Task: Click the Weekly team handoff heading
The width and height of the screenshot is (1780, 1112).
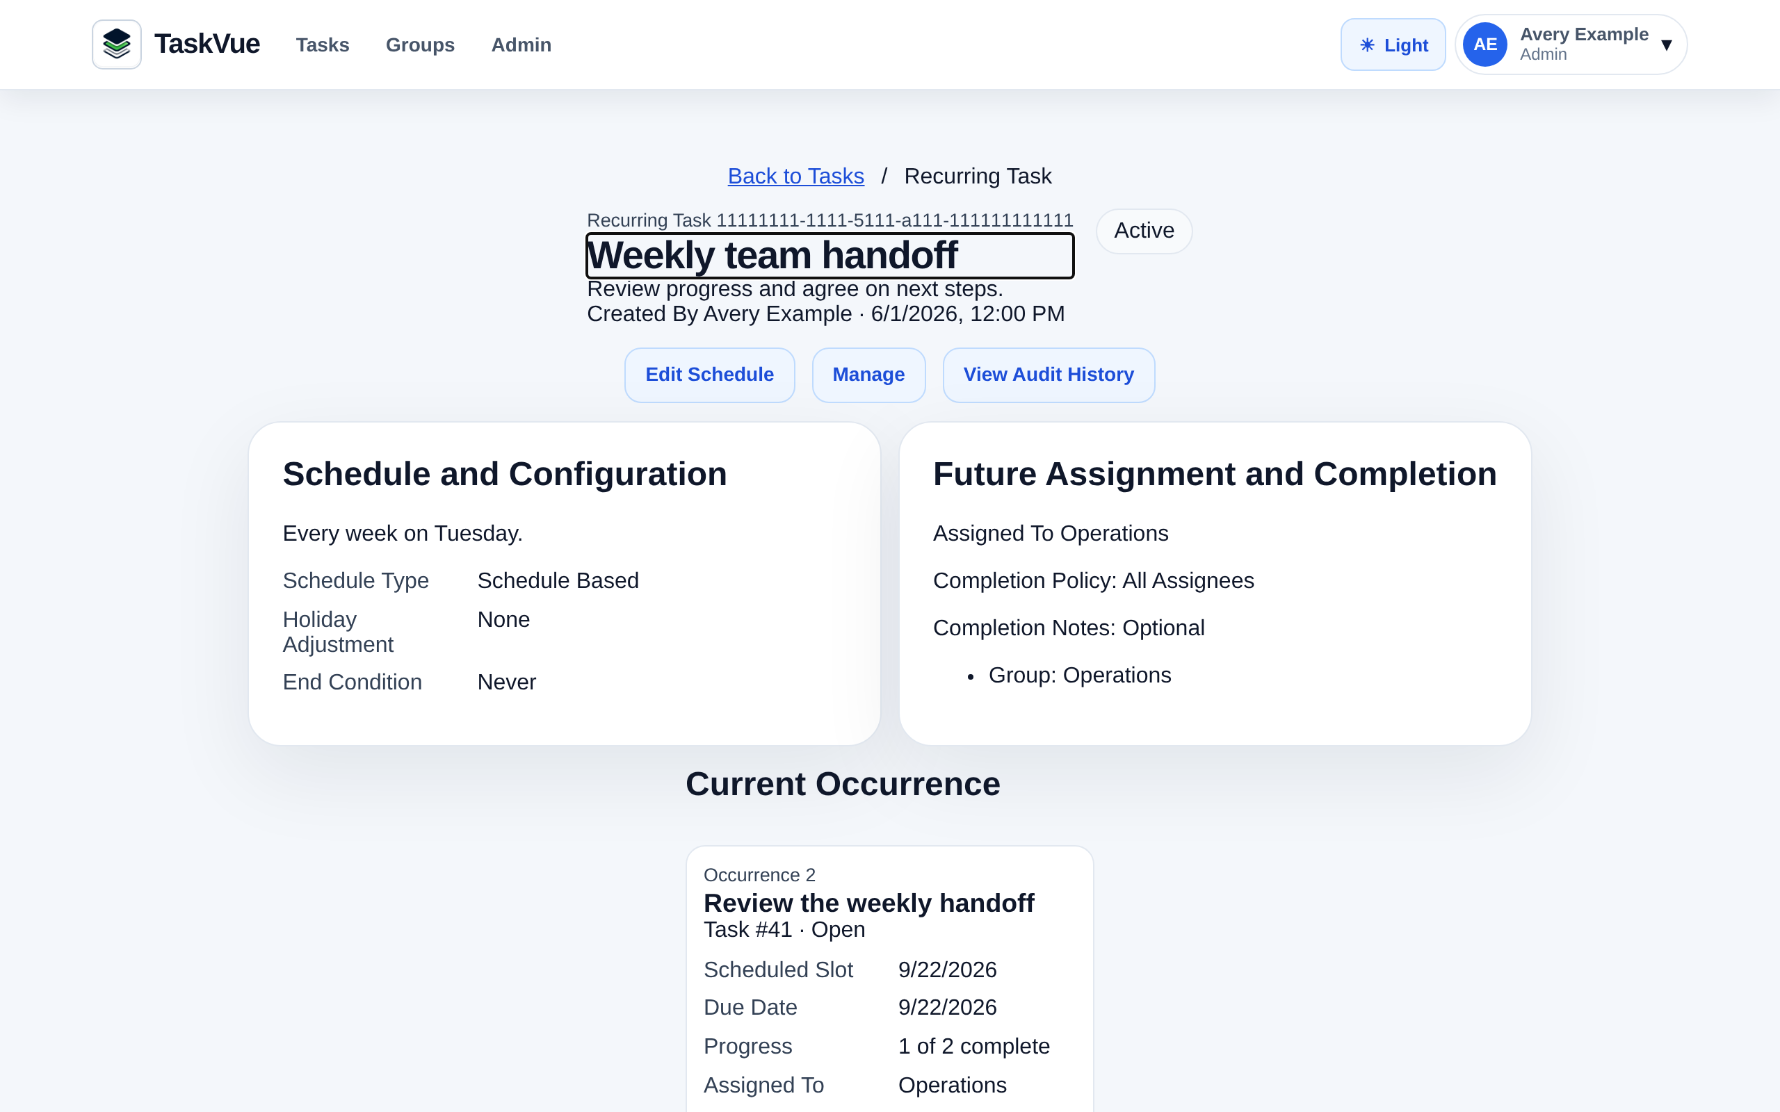Action: [830, 255]
